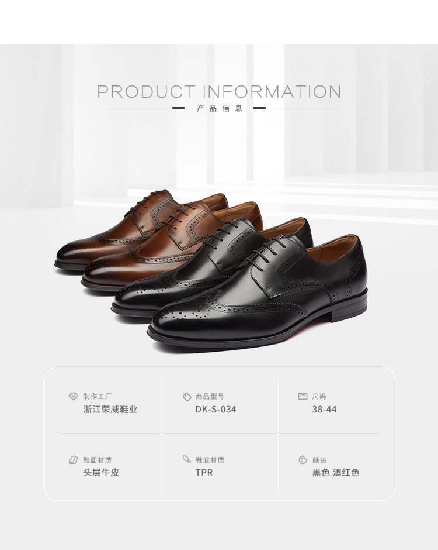438x550 pixels.
Task: Select the factory name 浙江荣威鞋业
Action: pos(110,410)
